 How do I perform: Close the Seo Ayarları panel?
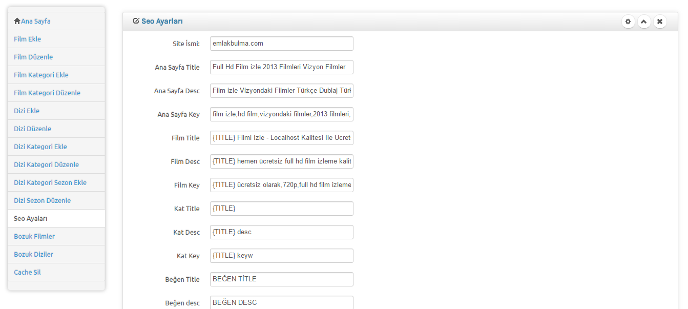pos(660,22)
